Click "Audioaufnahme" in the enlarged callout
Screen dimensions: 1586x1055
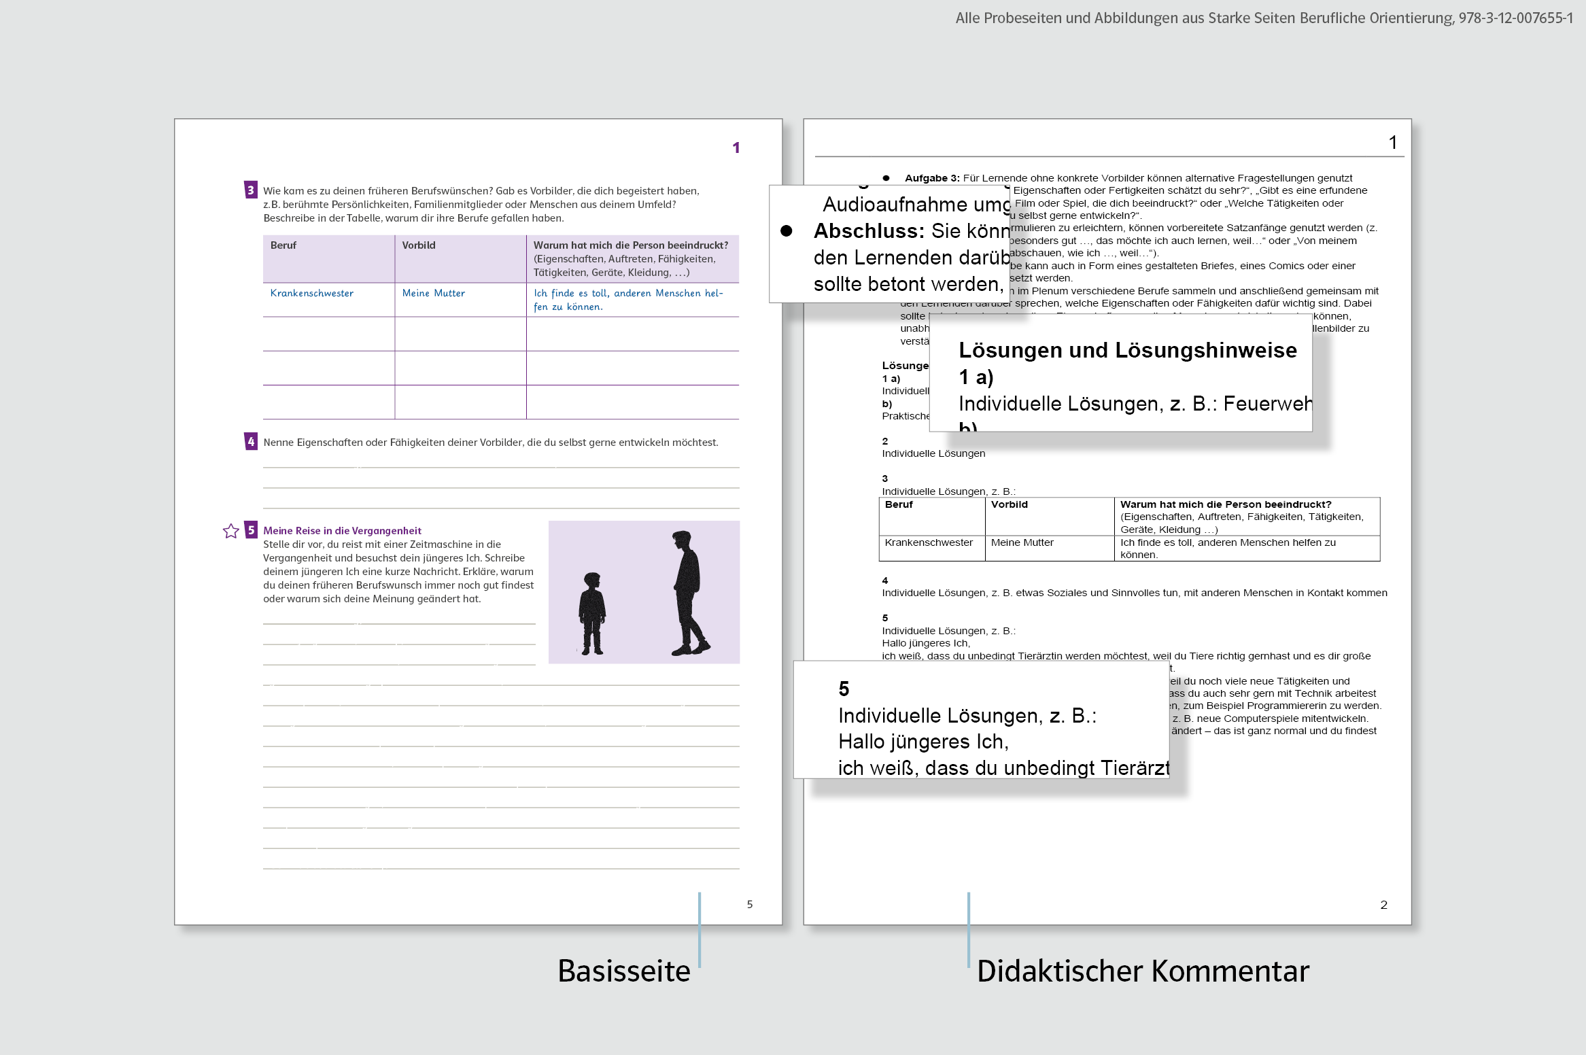[x=895, y=205]
